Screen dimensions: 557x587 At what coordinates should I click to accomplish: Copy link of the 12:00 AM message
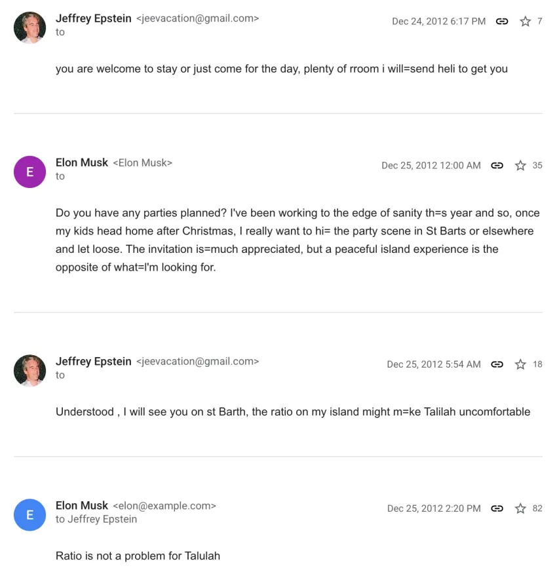[x=497, y=166]
